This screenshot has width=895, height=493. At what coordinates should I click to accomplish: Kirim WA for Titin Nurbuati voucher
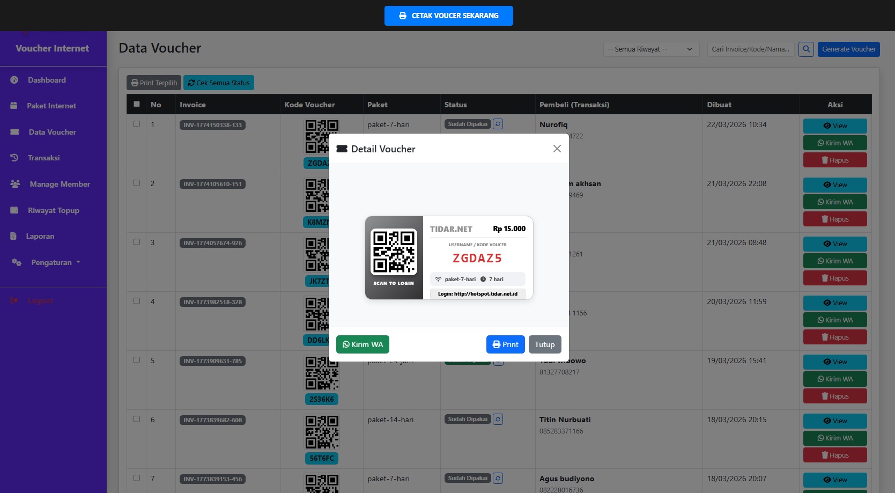coord(835,438)
